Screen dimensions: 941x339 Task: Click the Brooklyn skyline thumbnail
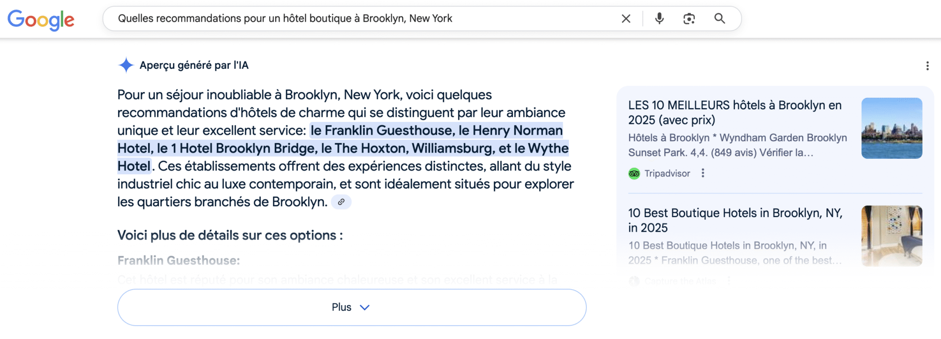click(x=892, y=128)
